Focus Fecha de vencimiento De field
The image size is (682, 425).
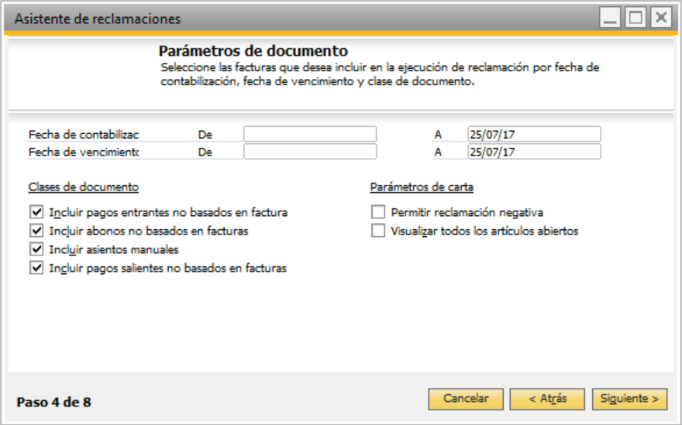point(310,152)
